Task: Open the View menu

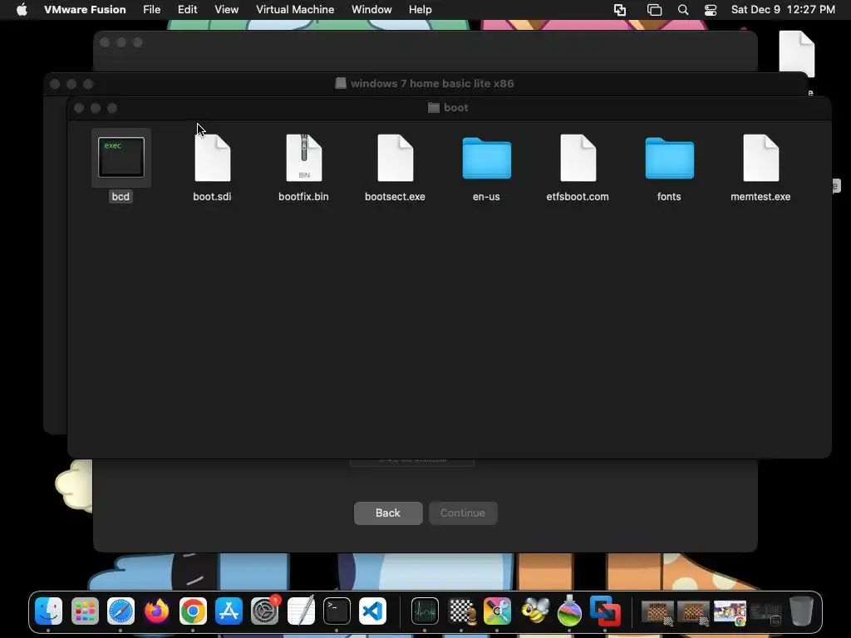Action: [226, 9]
